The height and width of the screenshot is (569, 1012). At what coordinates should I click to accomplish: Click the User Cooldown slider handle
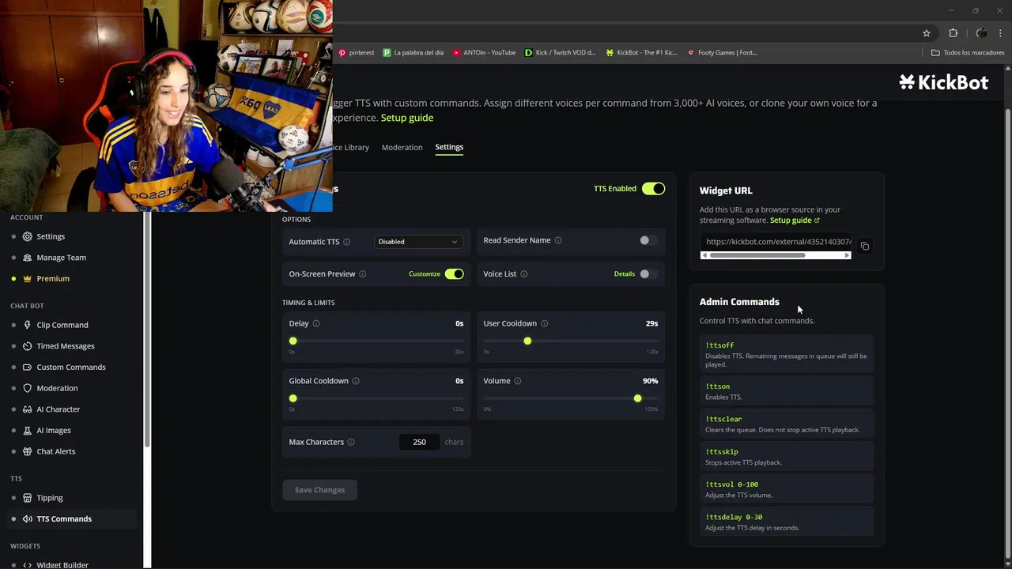click(527, 341)
